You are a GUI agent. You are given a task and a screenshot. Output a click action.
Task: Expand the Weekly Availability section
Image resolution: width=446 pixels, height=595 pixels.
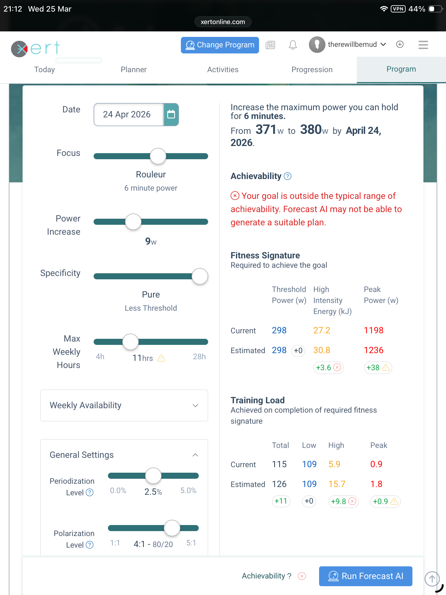[124, 405]
